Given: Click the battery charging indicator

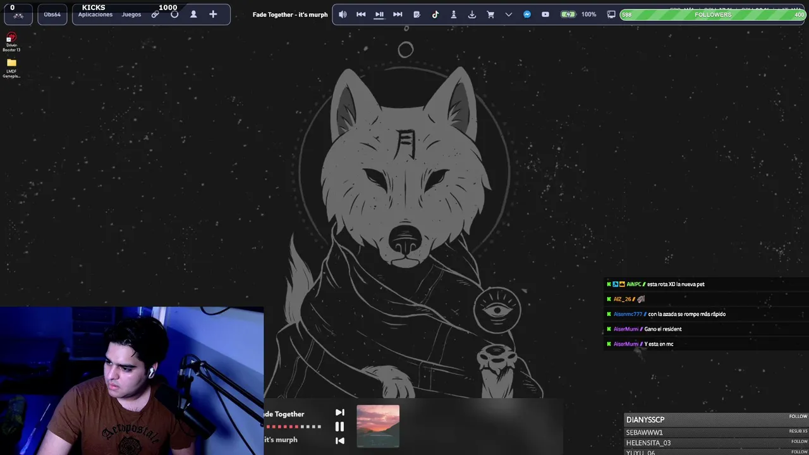Looking at the screenshot, I should (x=568, y=15).
